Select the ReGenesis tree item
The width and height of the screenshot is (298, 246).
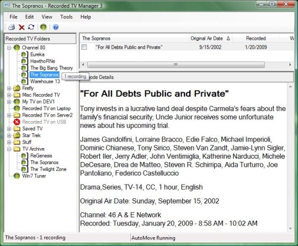[41, 156]
